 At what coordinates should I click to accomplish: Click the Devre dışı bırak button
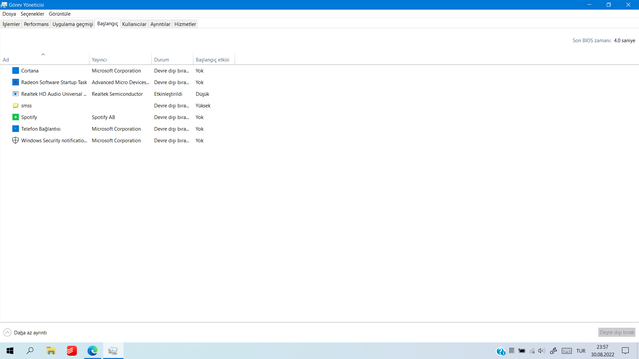[617, 332]
